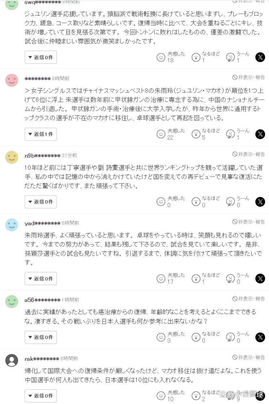Toggle 共感した reaction on swq's comment
This screenshot has height=404, width=269.
[161, 57]
